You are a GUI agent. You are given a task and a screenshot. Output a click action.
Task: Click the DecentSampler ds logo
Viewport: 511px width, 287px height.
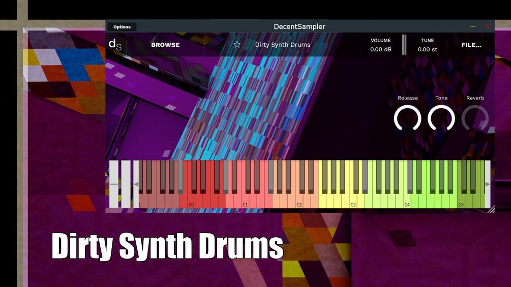point(115,45)
